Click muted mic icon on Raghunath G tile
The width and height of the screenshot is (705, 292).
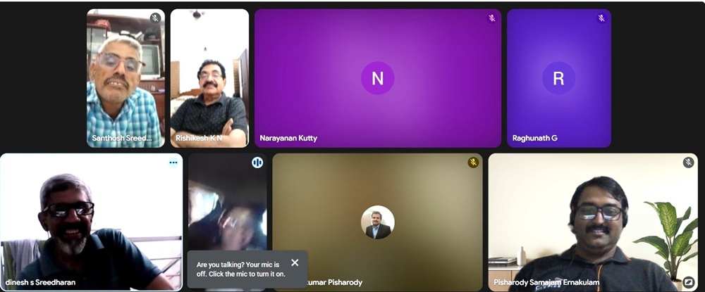point(601,18)
